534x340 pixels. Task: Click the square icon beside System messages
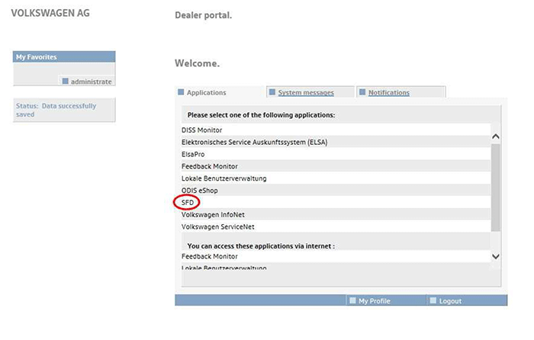coord(272,92)
